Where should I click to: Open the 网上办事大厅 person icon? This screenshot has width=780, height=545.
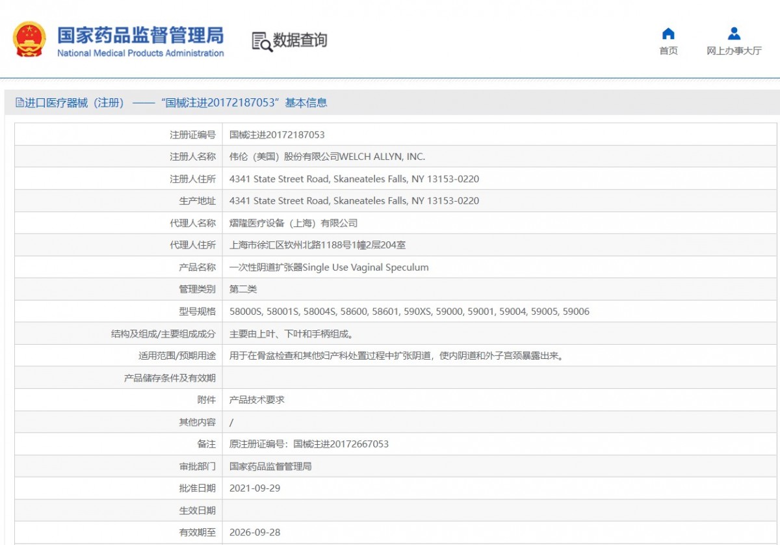734,33
